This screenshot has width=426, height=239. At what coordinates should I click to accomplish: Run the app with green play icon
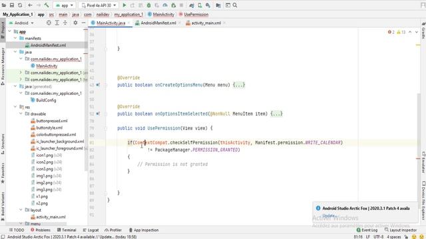coord(124,5)
